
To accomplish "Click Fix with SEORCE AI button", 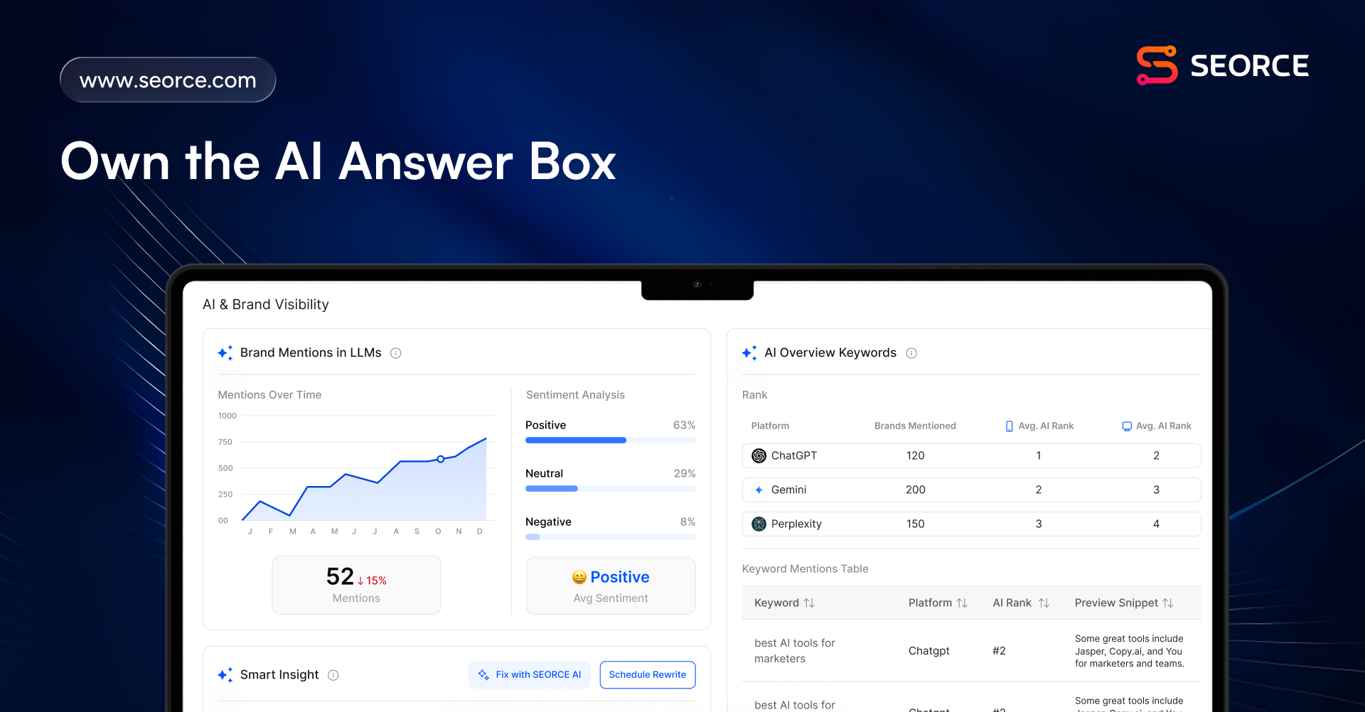I will 530,674.
